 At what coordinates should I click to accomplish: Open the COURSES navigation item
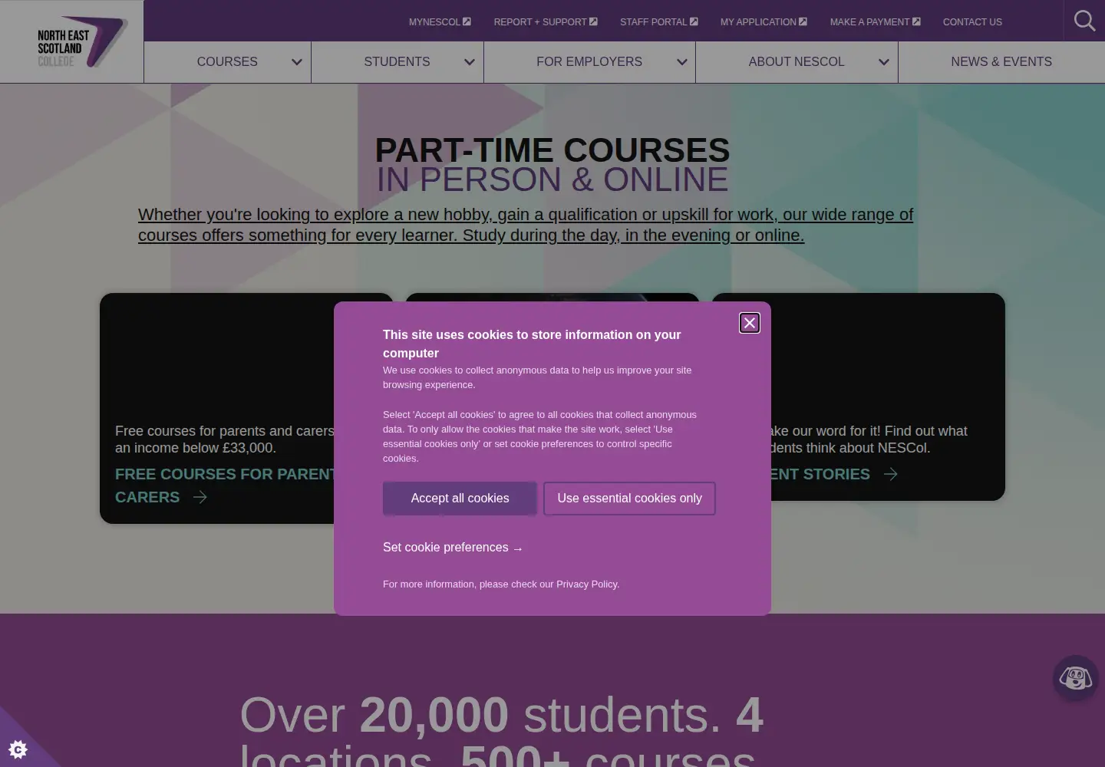[227, 61]
